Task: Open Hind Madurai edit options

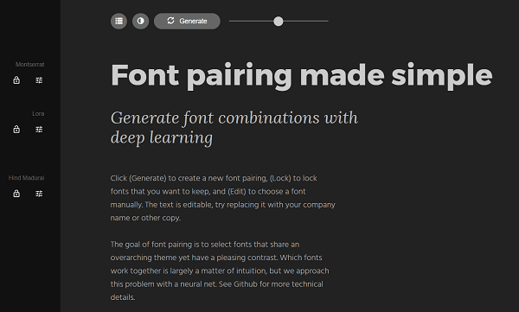Action: tap(39, 194)
